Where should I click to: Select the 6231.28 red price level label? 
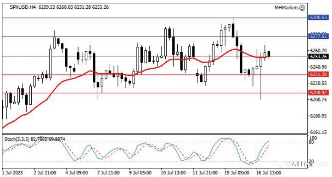(x=318, y=74)
